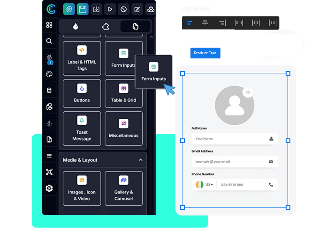Screen dimensions: 311x244
Task: Click the floppy disk save icon
Action: pyautogui.click(x=83, y=9)
